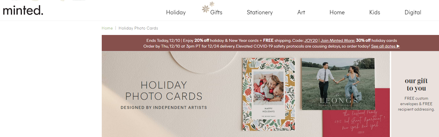
Task: Click the Designed by Independent Artists subtitle
Action: pos(164,107)
